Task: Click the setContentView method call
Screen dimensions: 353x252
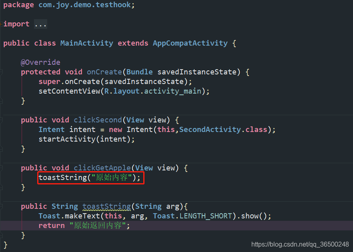Action: tap(69, 91)
